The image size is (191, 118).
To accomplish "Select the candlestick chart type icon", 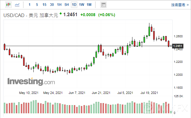I will point(8,5).
